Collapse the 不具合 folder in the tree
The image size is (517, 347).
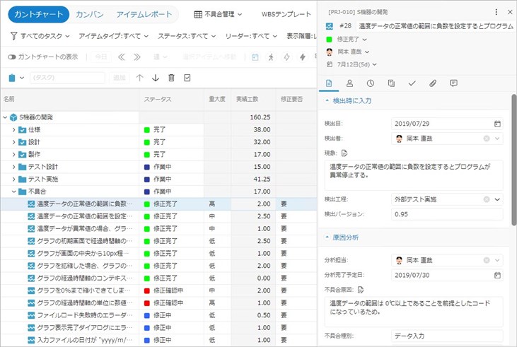click(13, 192)
